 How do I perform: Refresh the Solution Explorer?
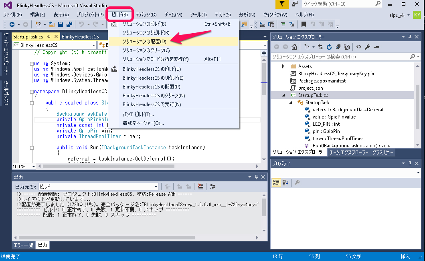tap(329, 47)
